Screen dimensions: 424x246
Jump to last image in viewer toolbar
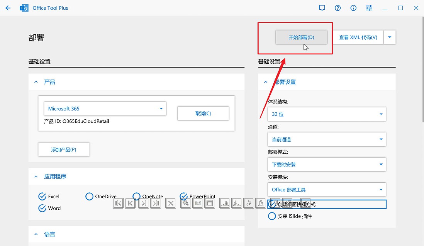click(156, 203)
